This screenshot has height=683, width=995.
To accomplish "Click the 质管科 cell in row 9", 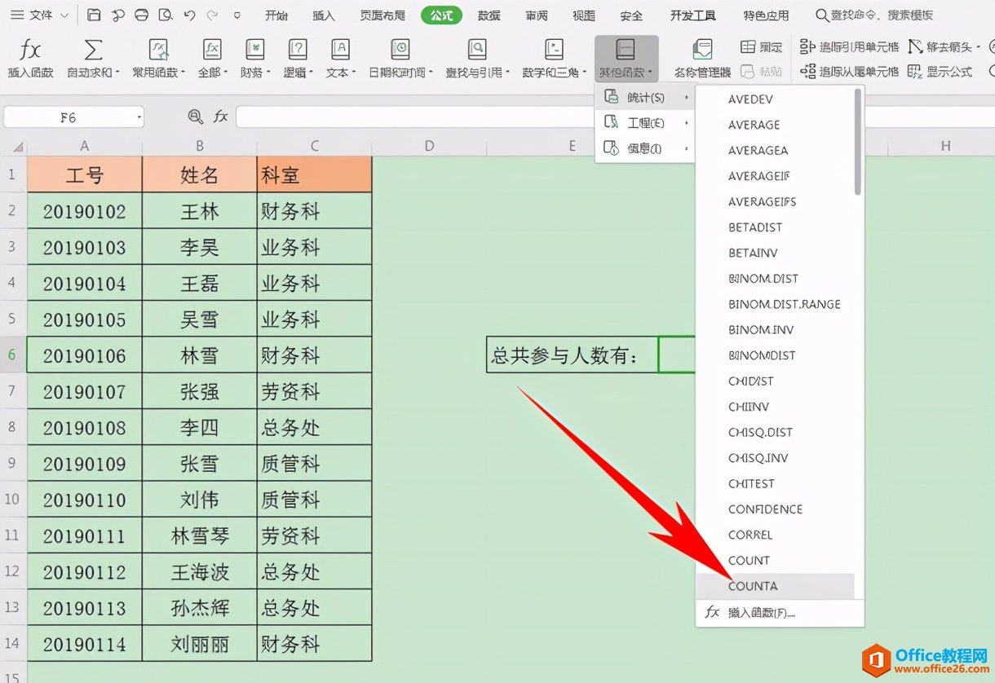I will coord(314,464).
